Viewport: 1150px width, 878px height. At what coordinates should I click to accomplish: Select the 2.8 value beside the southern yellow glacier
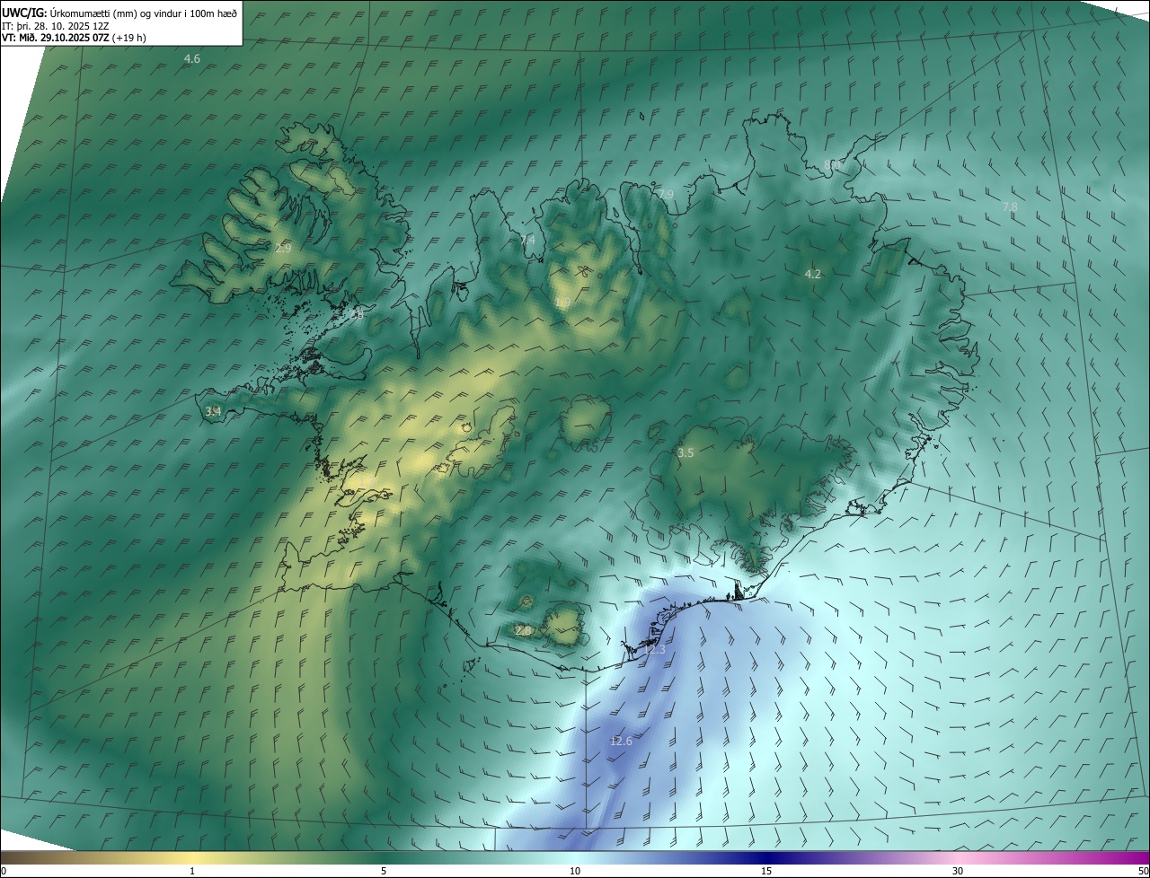[524, 630]
